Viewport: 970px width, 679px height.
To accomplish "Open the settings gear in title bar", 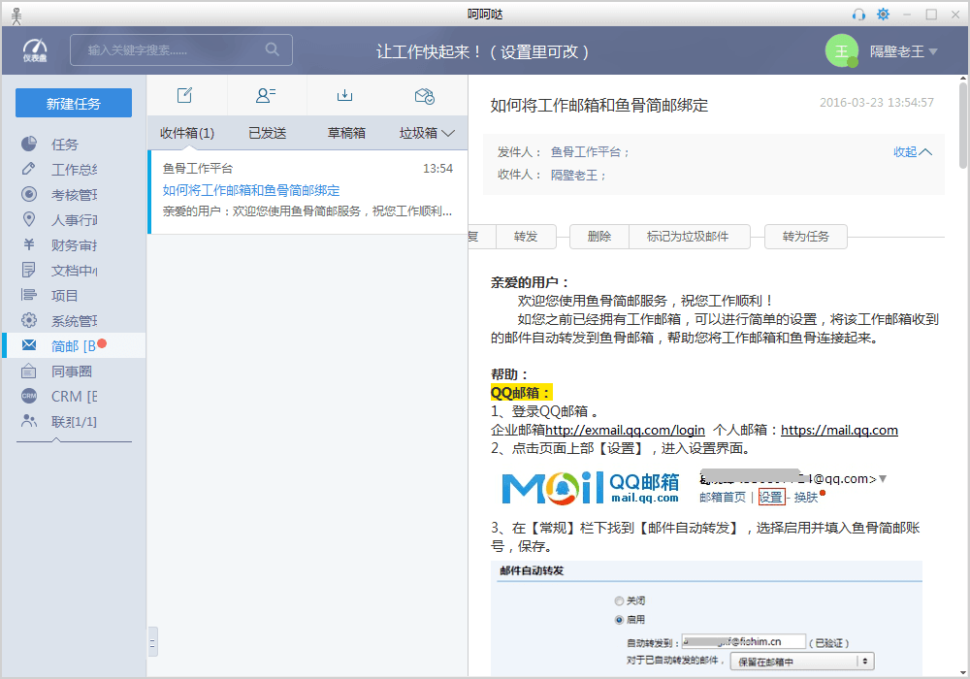I will click(x=883, y=14).
